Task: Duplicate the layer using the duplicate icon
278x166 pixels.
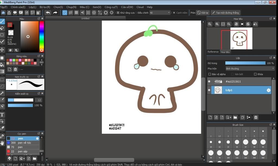Action: [x=242, y=117]
